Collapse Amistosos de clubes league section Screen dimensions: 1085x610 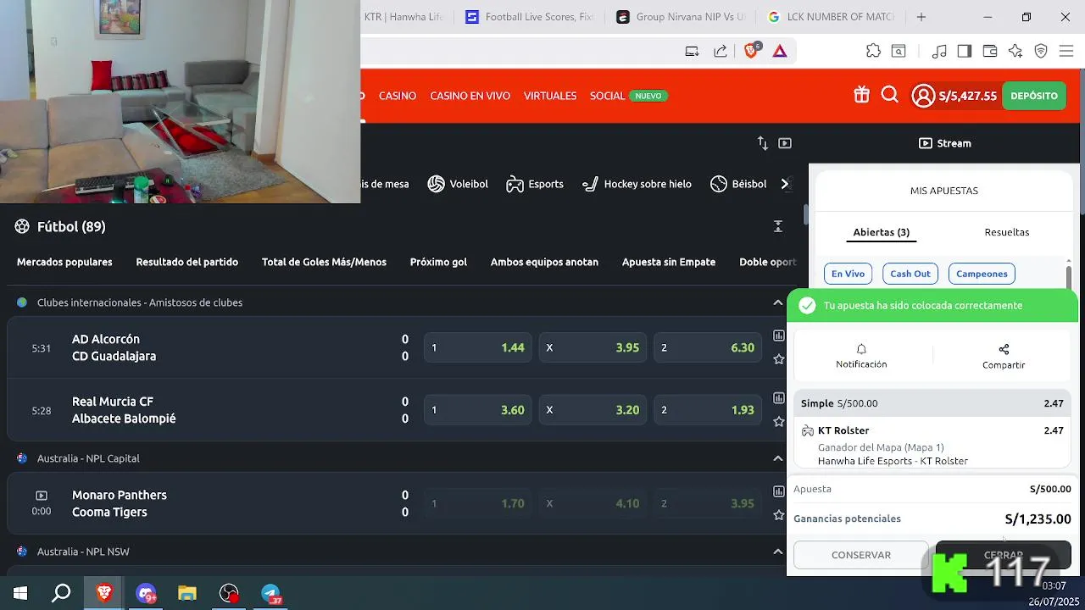[777, 302]
